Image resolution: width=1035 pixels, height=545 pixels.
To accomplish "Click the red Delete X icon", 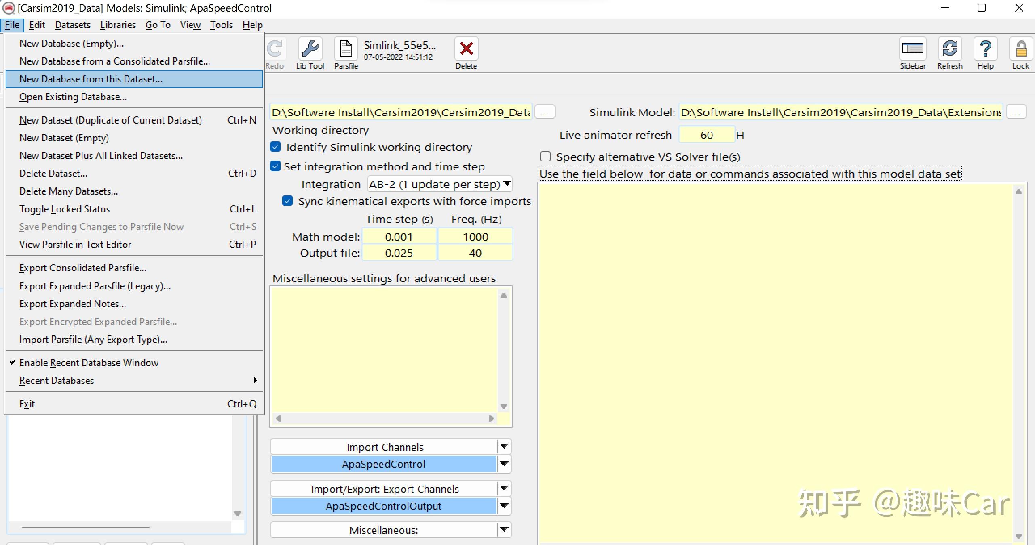I will (x=466, y=50).
